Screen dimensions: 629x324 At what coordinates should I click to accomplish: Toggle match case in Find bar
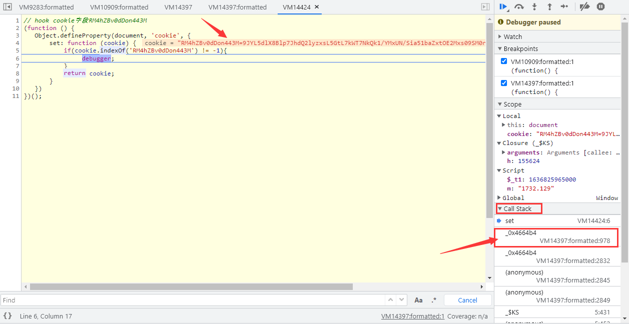pyautogui.click(x=418, y=300)
